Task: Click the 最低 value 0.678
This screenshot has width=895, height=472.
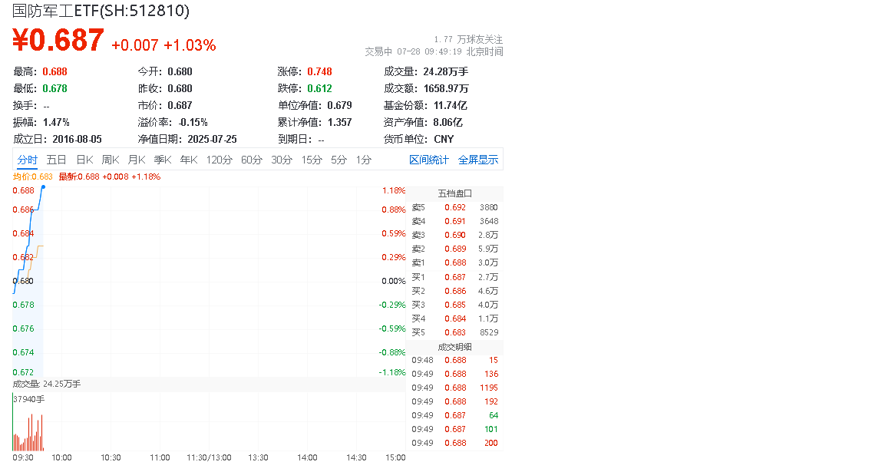Action: pyautogui.click(x=54, y=88)
